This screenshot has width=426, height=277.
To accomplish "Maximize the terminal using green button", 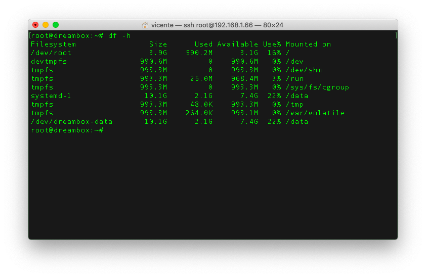I will coord(56,25).
